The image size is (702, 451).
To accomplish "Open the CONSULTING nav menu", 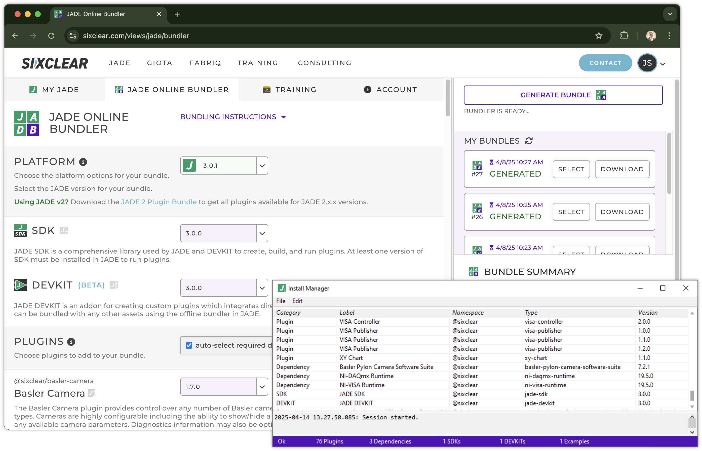I will pos(325,63).
